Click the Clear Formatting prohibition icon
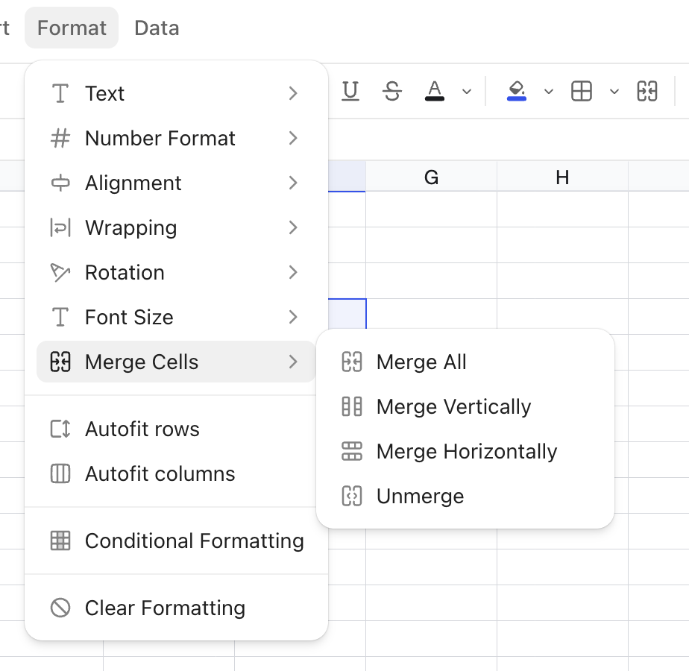Viewport: 689px width, 671px height. (x=60, y=608)
